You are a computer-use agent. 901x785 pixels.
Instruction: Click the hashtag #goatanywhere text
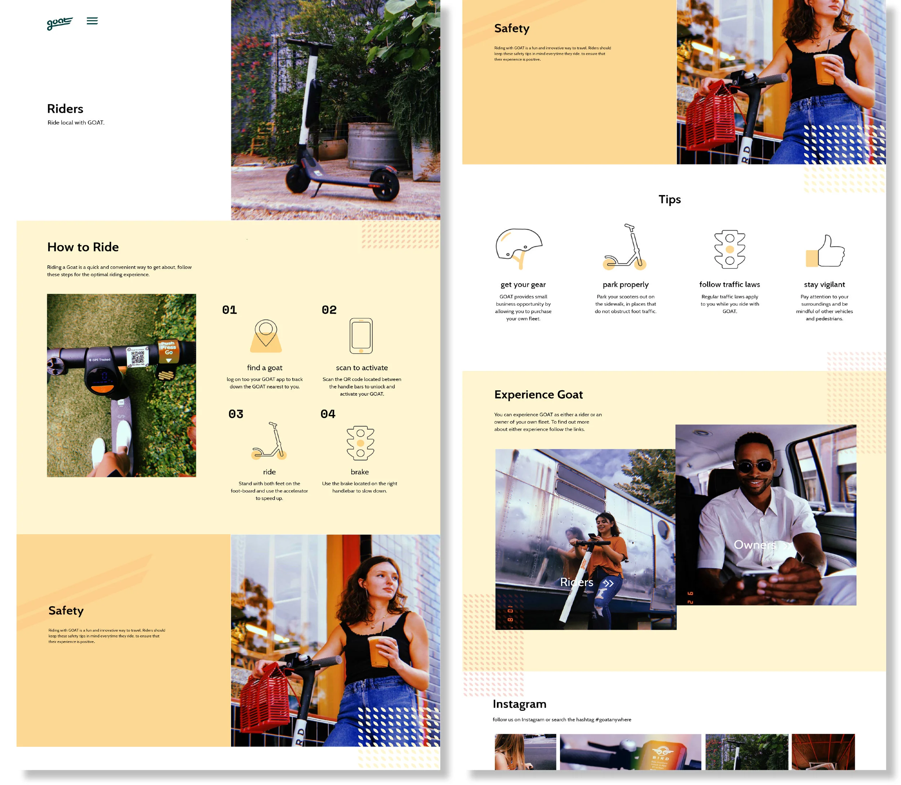pos(613,720)
